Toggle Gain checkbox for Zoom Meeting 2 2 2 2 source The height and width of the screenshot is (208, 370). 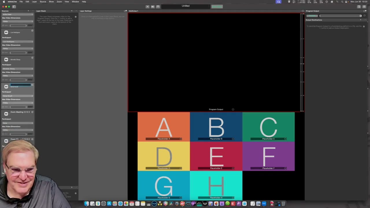coord(3,134)
